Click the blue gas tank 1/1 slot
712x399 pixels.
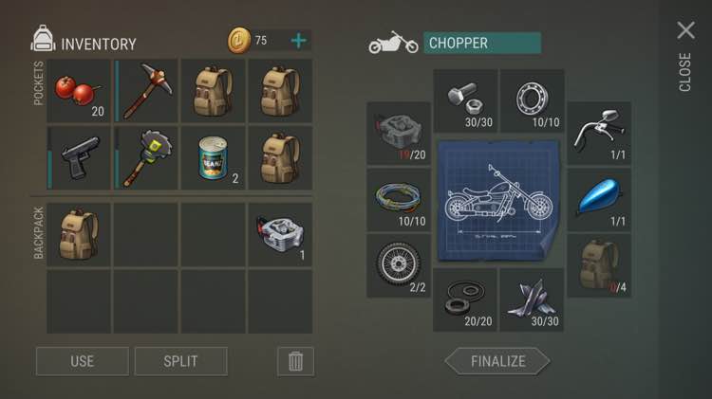[599, 199]
